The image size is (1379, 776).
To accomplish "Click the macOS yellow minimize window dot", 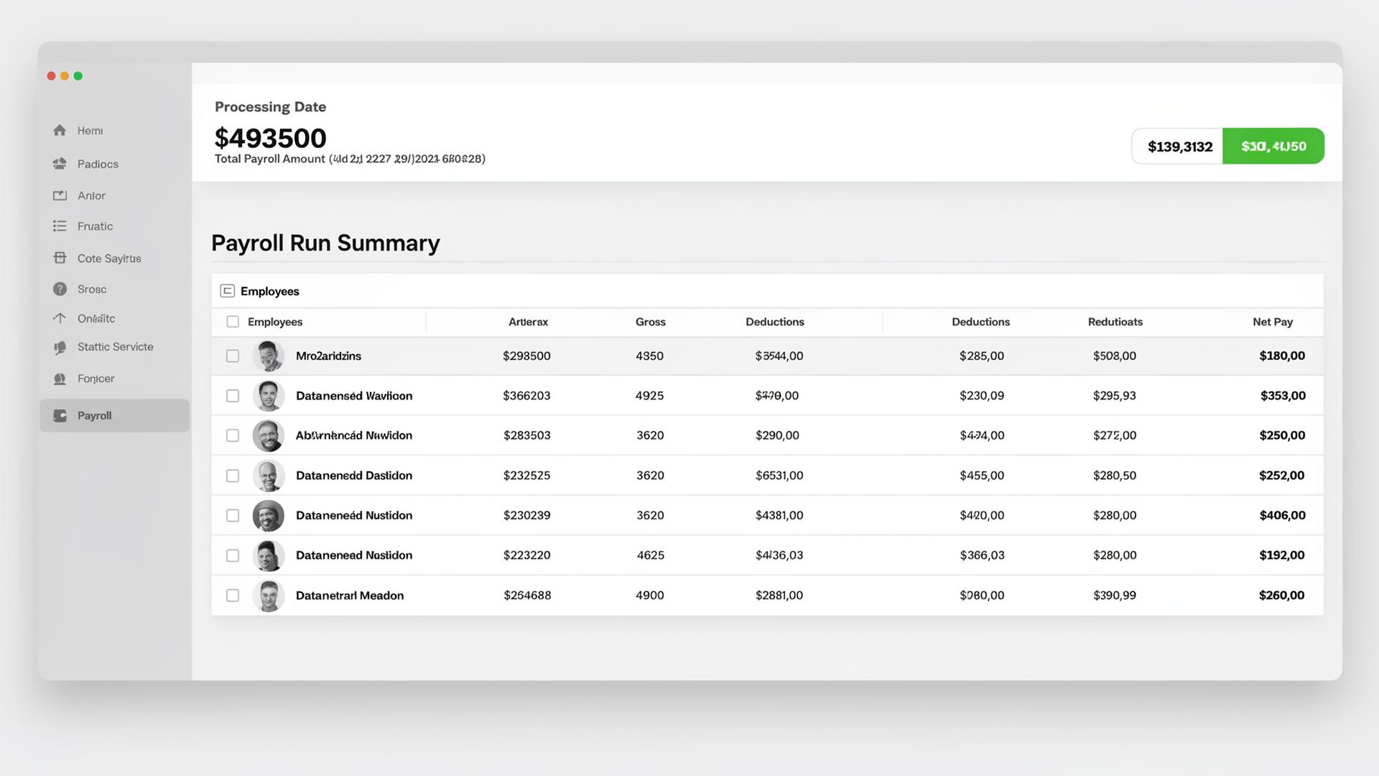I will (x=65, y=76).
